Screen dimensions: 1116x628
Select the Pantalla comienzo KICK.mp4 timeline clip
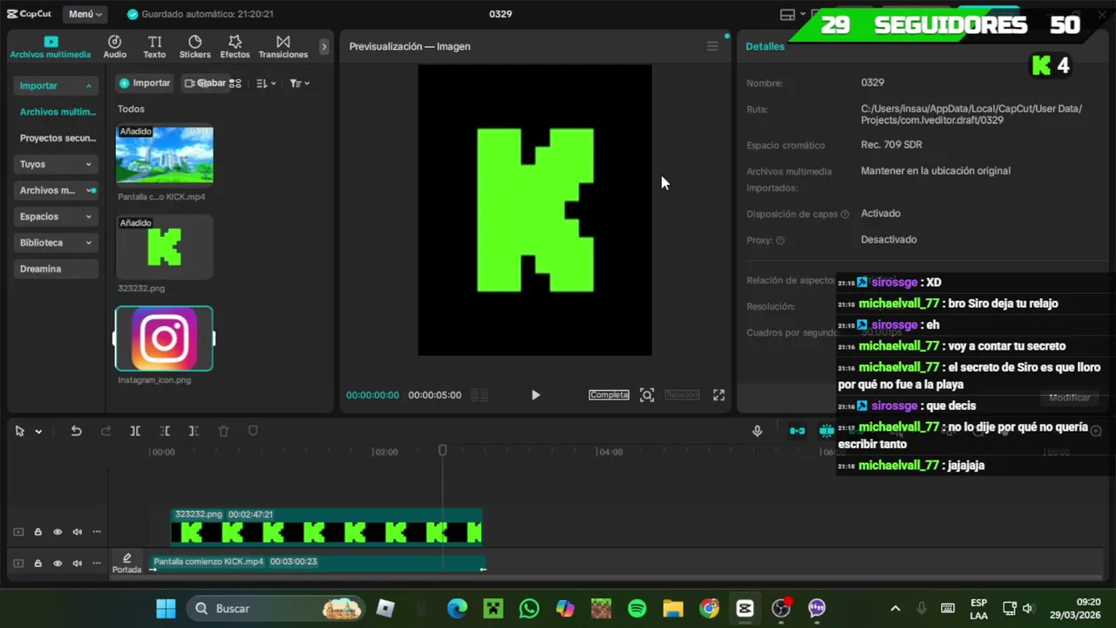(318, 564)
